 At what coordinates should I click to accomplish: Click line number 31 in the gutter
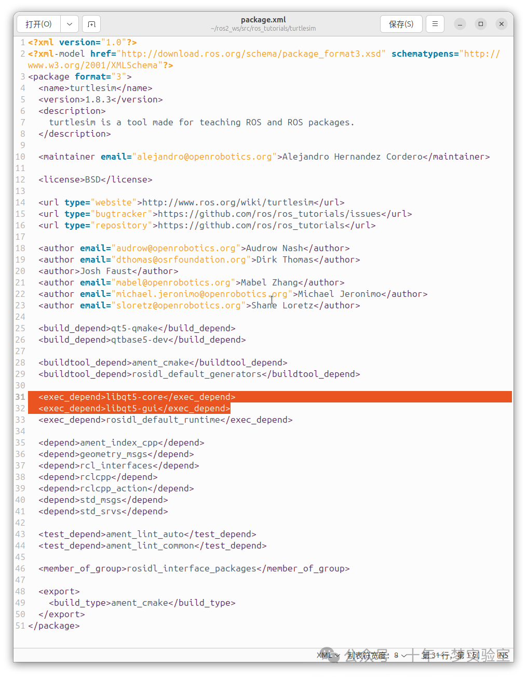coord(20,397)
